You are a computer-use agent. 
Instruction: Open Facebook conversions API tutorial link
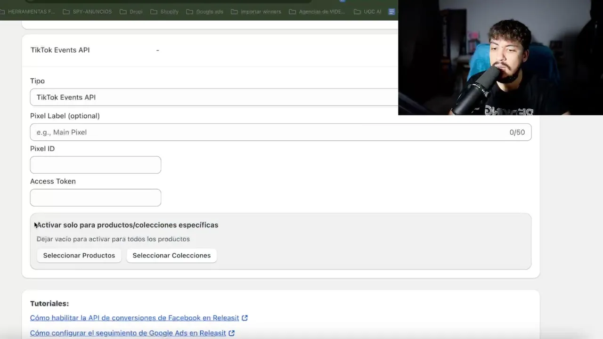(135, 318)
